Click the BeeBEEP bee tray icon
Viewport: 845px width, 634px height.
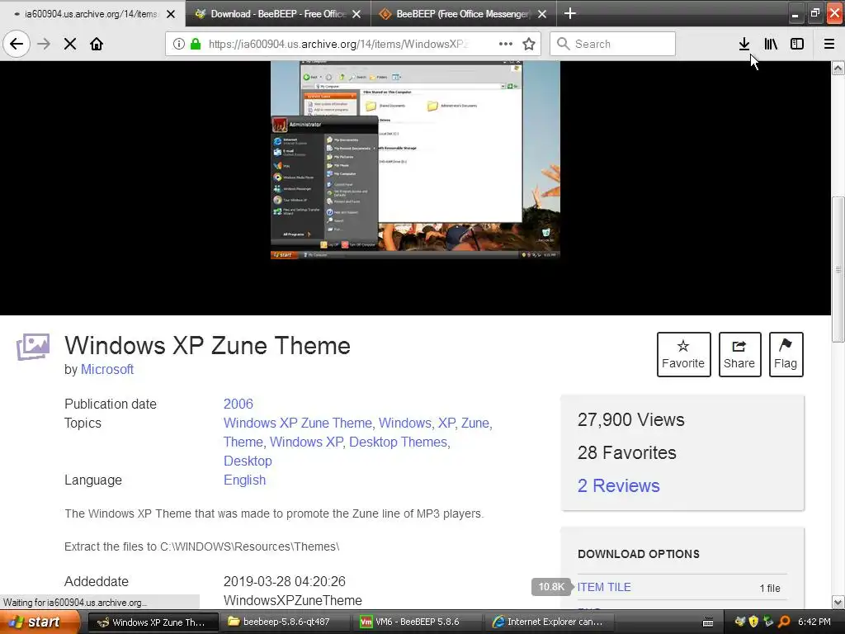[x=740, y=622]
